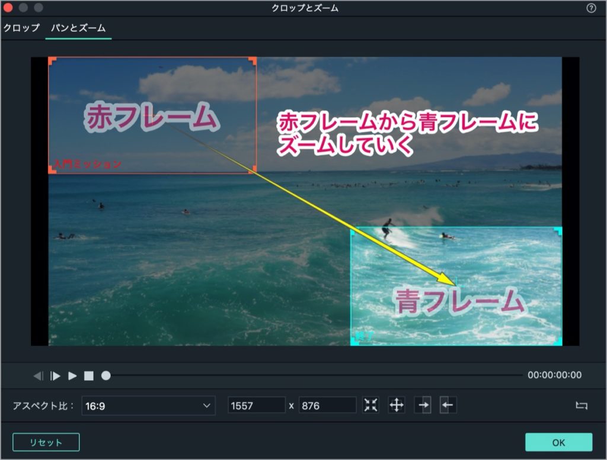607x460 pixels.
Task: Click the swap start and end frames icon
Action: click(x=582, y=406)
